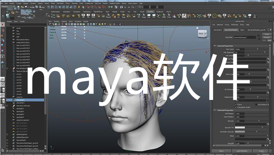Open the Polygons menu set dropdown

point(8,7)
